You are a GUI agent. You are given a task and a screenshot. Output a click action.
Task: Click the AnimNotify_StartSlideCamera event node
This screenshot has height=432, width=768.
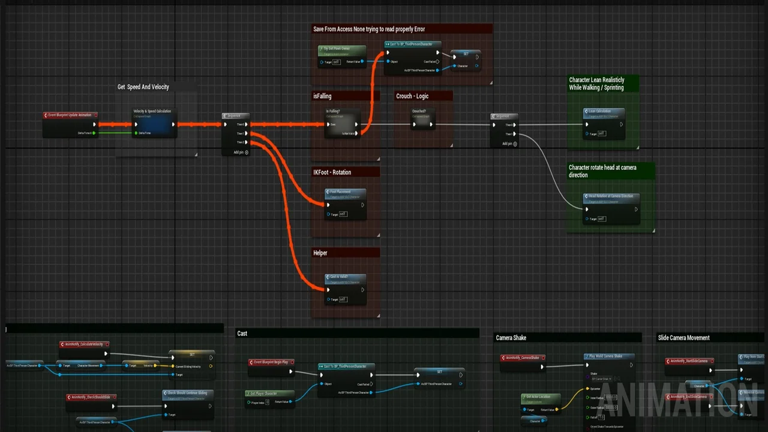coord(690,361)
